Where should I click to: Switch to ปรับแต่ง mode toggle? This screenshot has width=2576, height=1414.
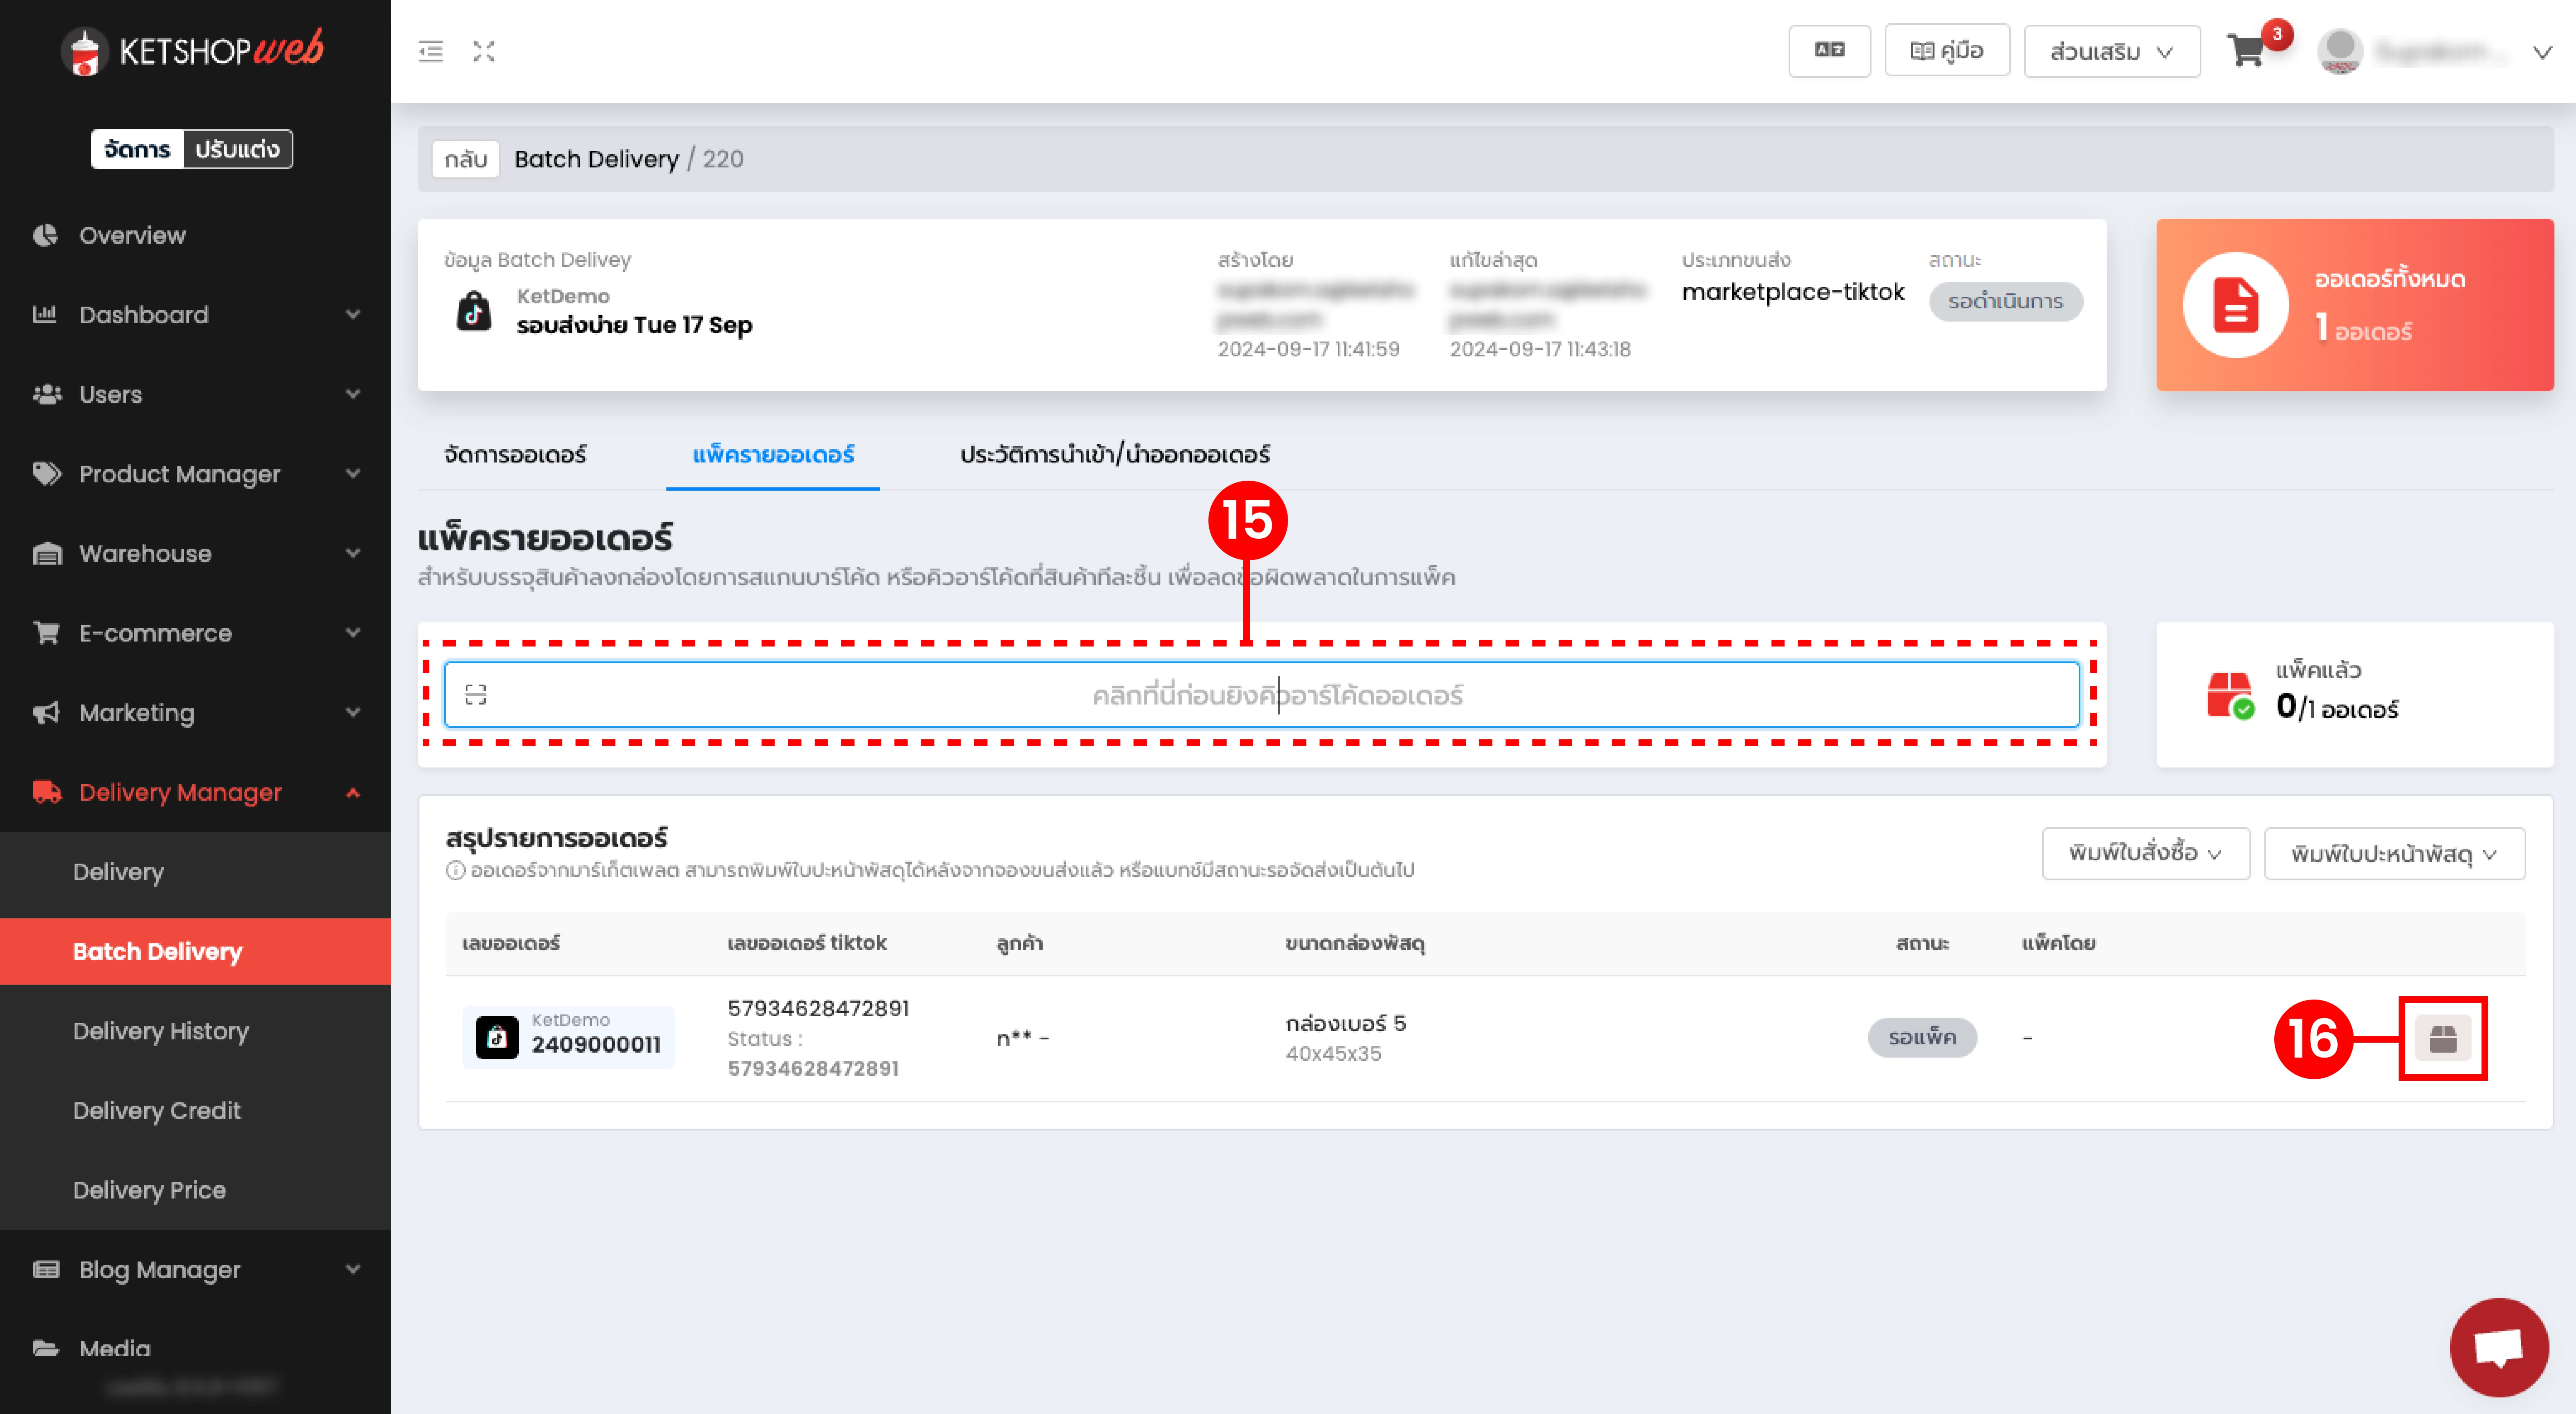(238, 149)
